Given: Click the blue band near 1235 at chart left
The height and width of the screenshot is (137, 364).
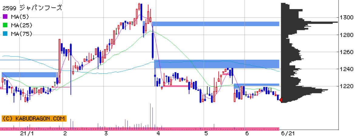Looking at the screenshot, I should pyautogui.click(x=29, y=75).
